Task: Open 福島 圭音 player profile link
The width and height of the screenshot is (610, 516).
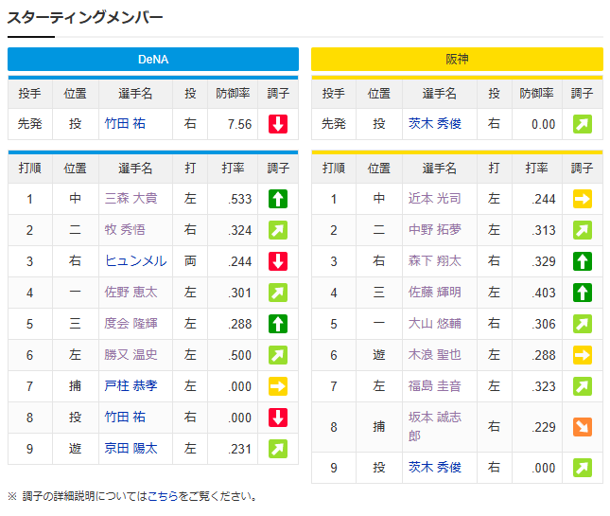Action: coord(435,386)
